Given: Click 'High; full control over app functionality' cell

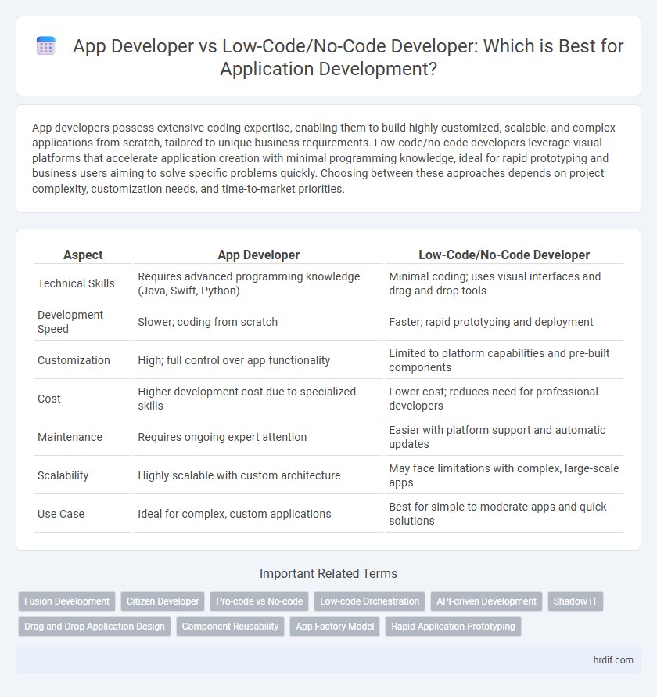Looking at the screenshot, I should pyautogui.click(x=258, y=360).
